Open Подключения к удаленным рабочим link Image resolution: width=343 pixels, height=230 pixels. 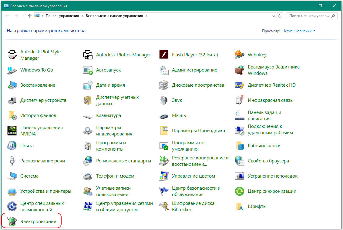270,129
